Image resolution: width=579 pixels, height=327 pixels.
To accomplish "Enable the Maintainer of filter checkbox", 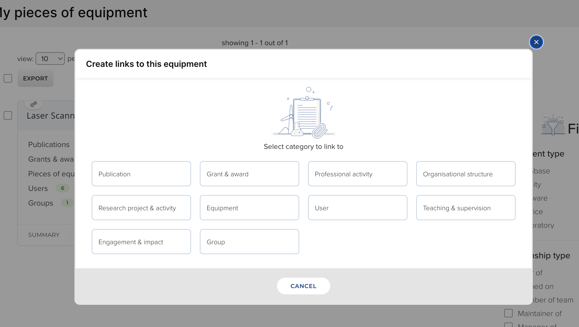I will (x=508, y=313).
